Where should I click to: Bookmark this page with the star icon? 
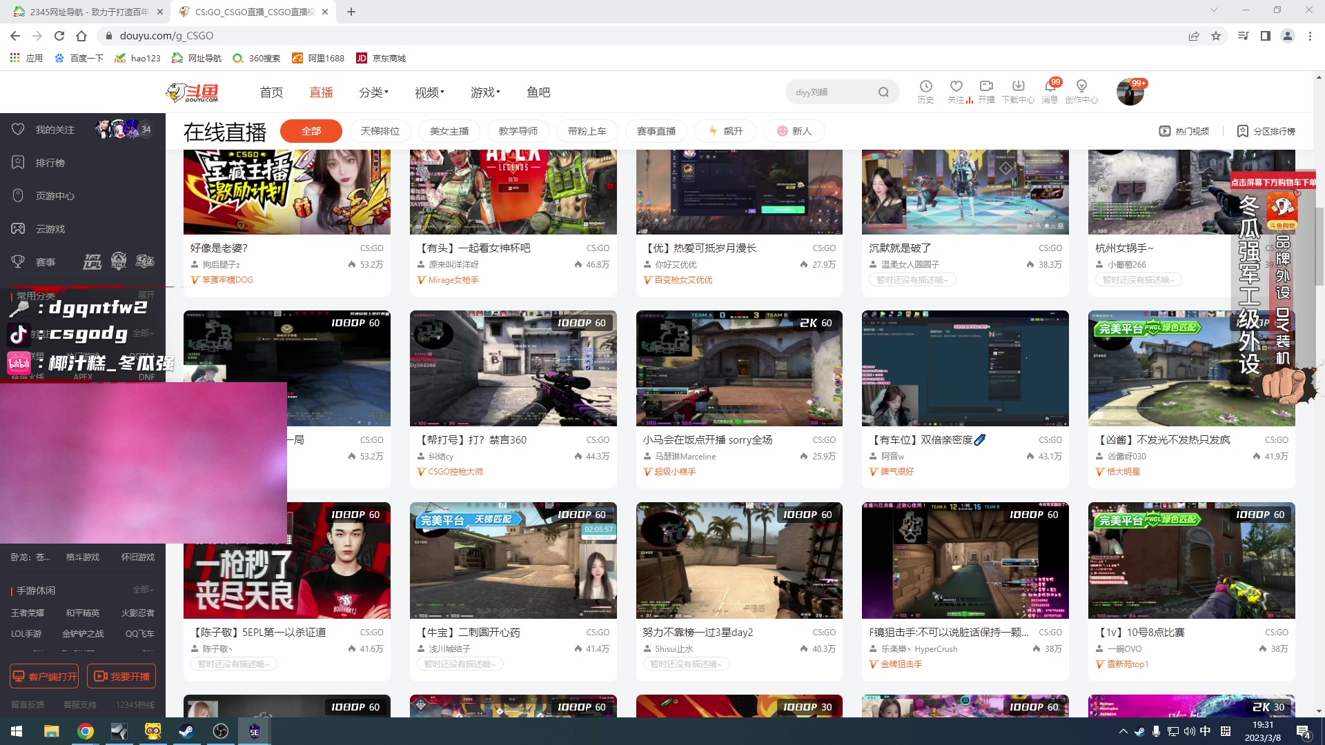(1216, 36)
